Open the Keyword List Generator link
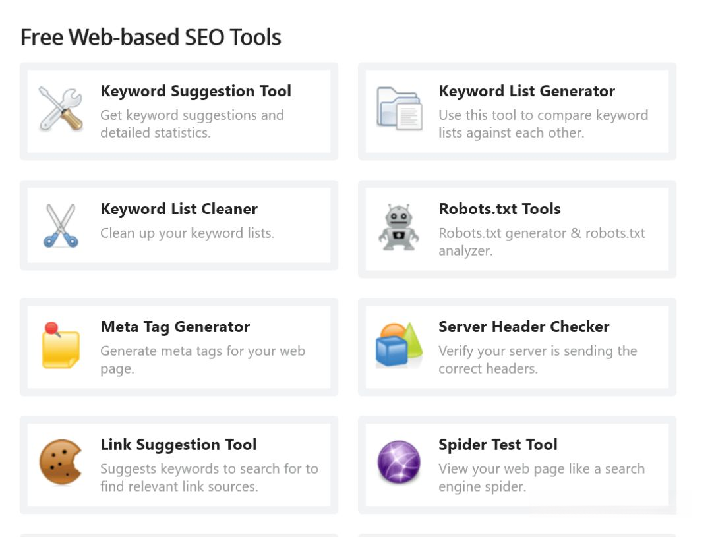712x537 pixels. pyautogui.click(x=527, y=91)
